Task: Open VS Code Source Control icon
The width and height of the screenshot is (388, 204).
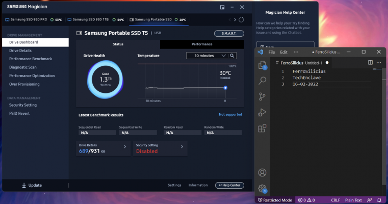Action: click(x=262, y=96)
